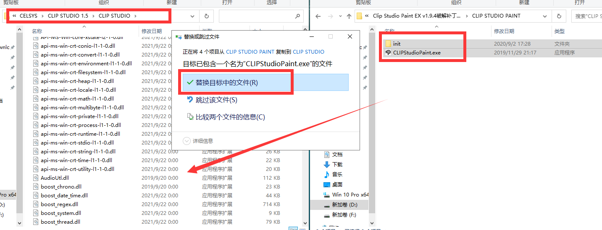Select api-ms-win-crt-private-l1-1-0.dll file
The image size is (602, 230).
[79, 116]
